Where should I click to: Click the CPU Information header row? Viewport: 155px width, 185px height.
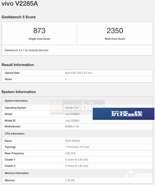[77, 134]
